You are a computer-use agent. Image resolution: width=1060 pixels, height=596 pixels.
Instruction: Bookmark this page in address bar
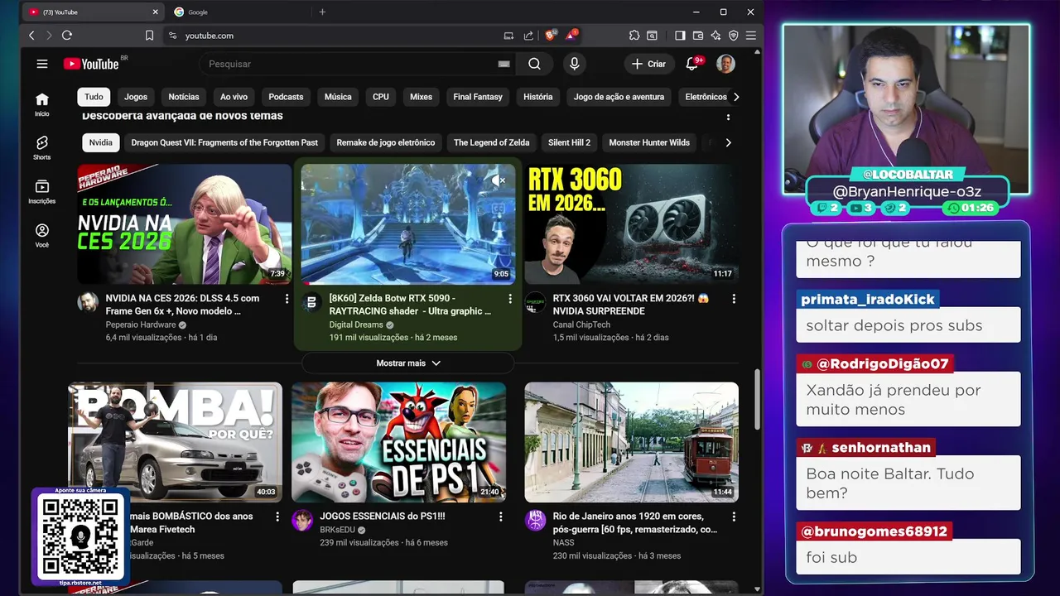[x=149, y=36]
